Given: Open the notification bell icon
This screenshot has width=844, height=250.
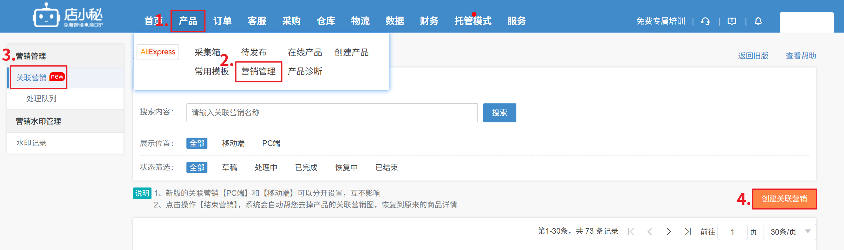Looking at the screenshot, I should pyautogui.click(x=758, y=21).
